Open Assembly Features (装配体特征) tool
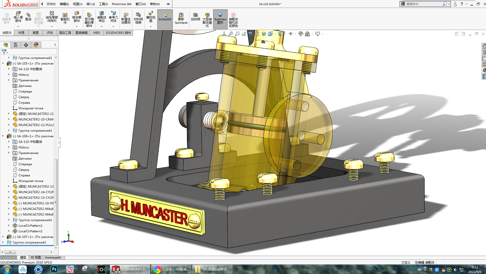 pos(101,17)
